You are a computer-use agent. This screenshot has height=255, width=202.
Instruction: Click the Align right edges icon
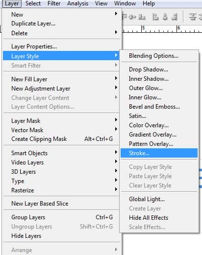pos(175,17)
